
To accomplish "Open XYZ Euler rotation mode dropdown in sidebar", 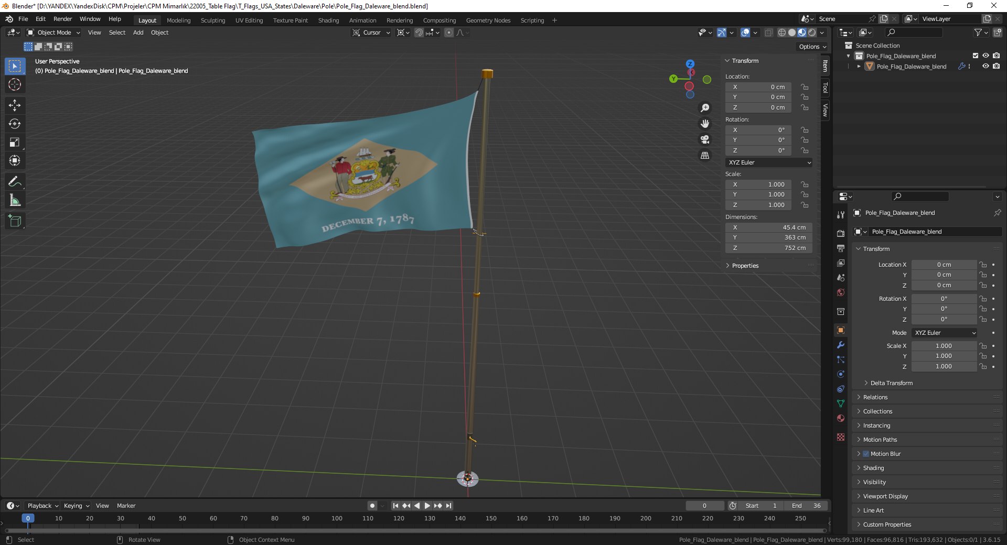I will point(769,162).
